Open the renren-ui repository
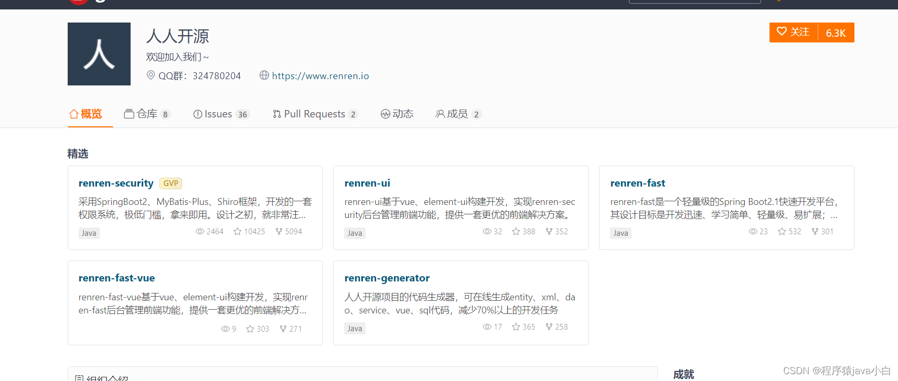The width and height of the screenshot is (898, 381). [367, 183]
